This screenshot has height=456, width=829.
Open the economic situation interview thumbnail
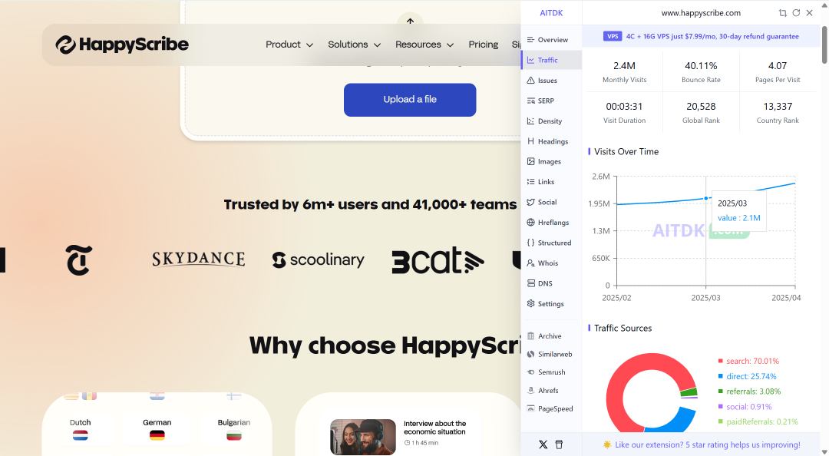(x=362, y=437)
